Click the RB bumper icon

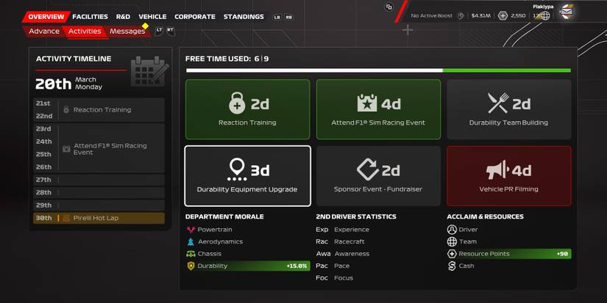coord(289,18)
